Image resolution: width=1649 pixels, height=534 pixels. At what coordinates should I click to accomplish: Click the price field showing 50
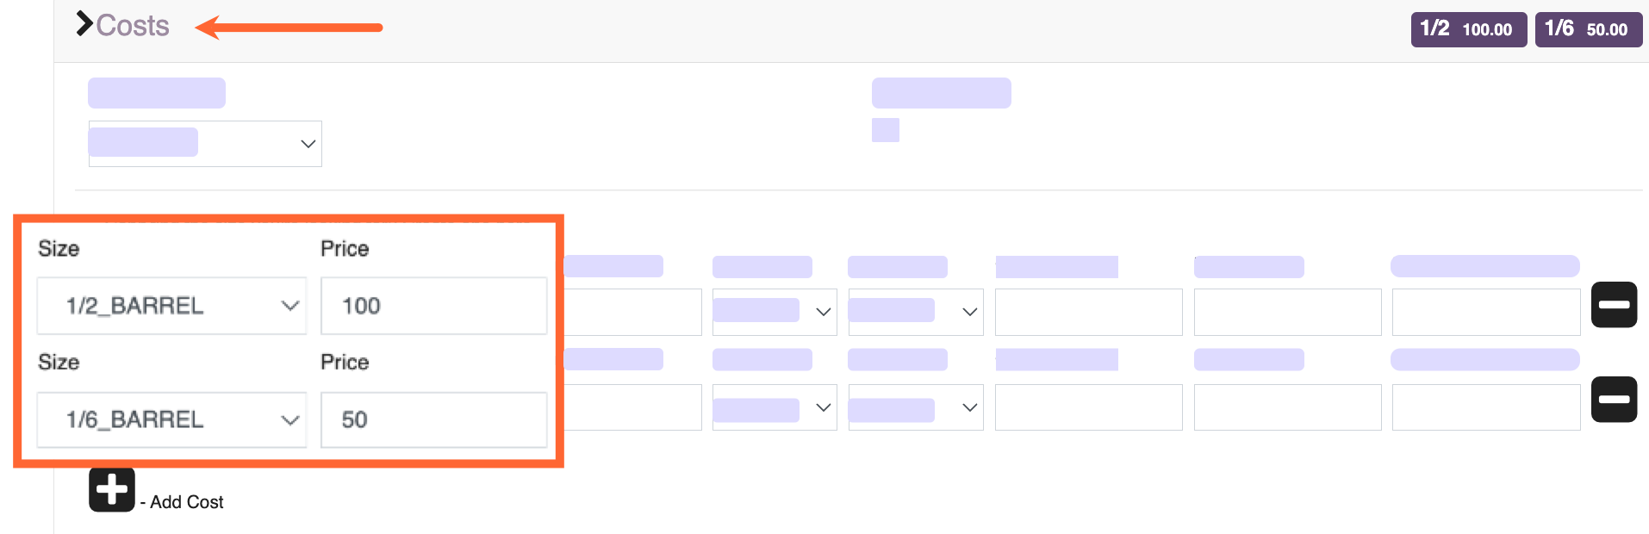point(433,419)
